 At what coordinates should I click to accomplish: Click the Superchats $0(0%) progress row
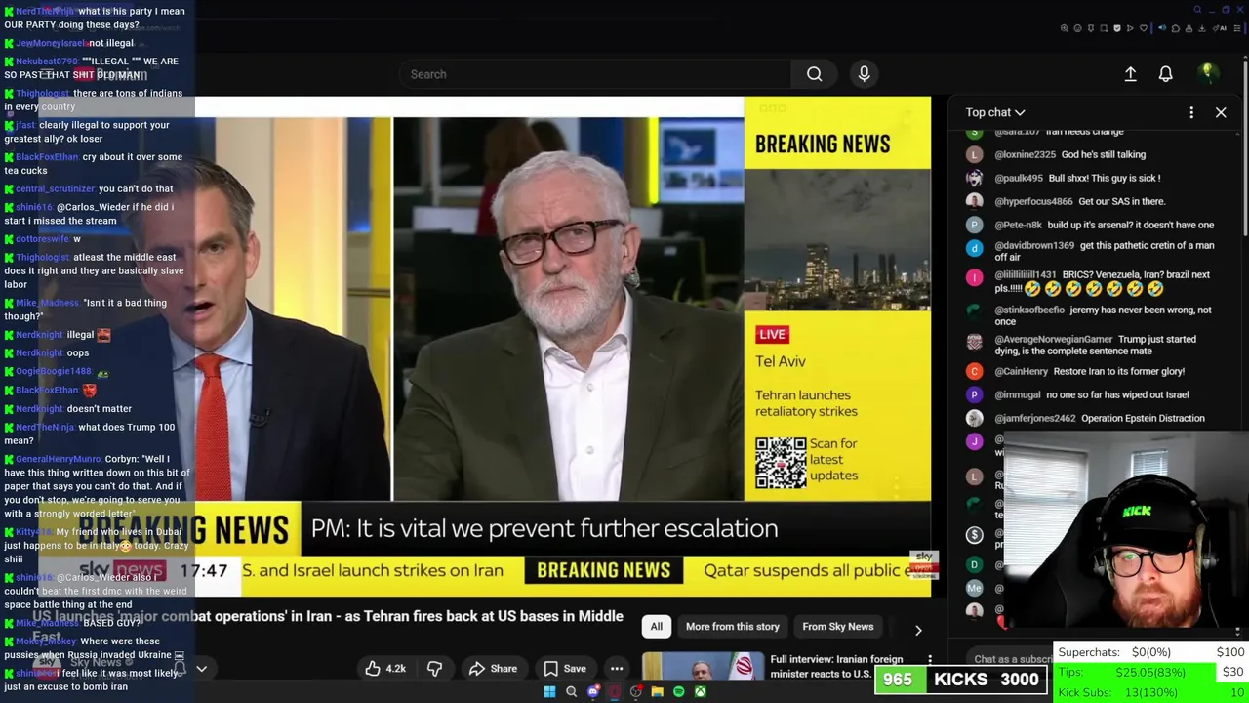1150,652
